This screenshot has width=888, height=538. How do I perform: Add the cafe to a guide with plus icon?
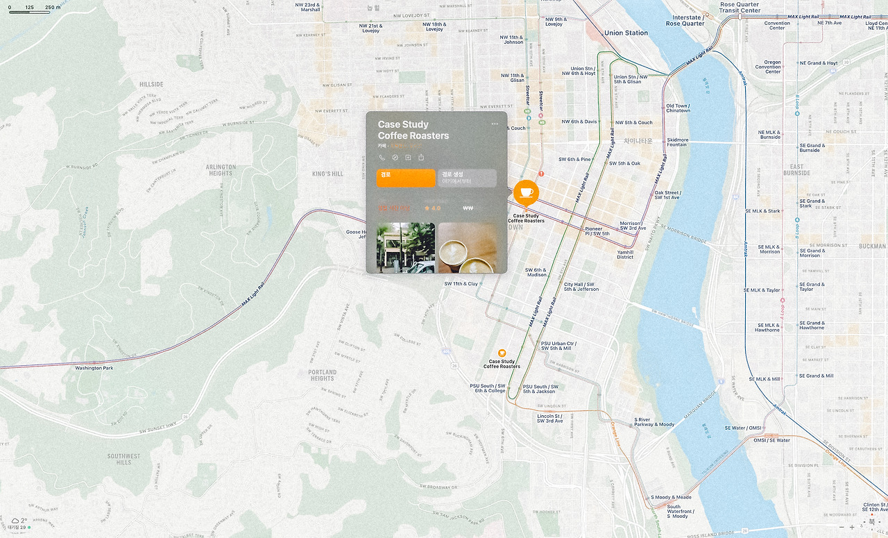pos(408,158)
